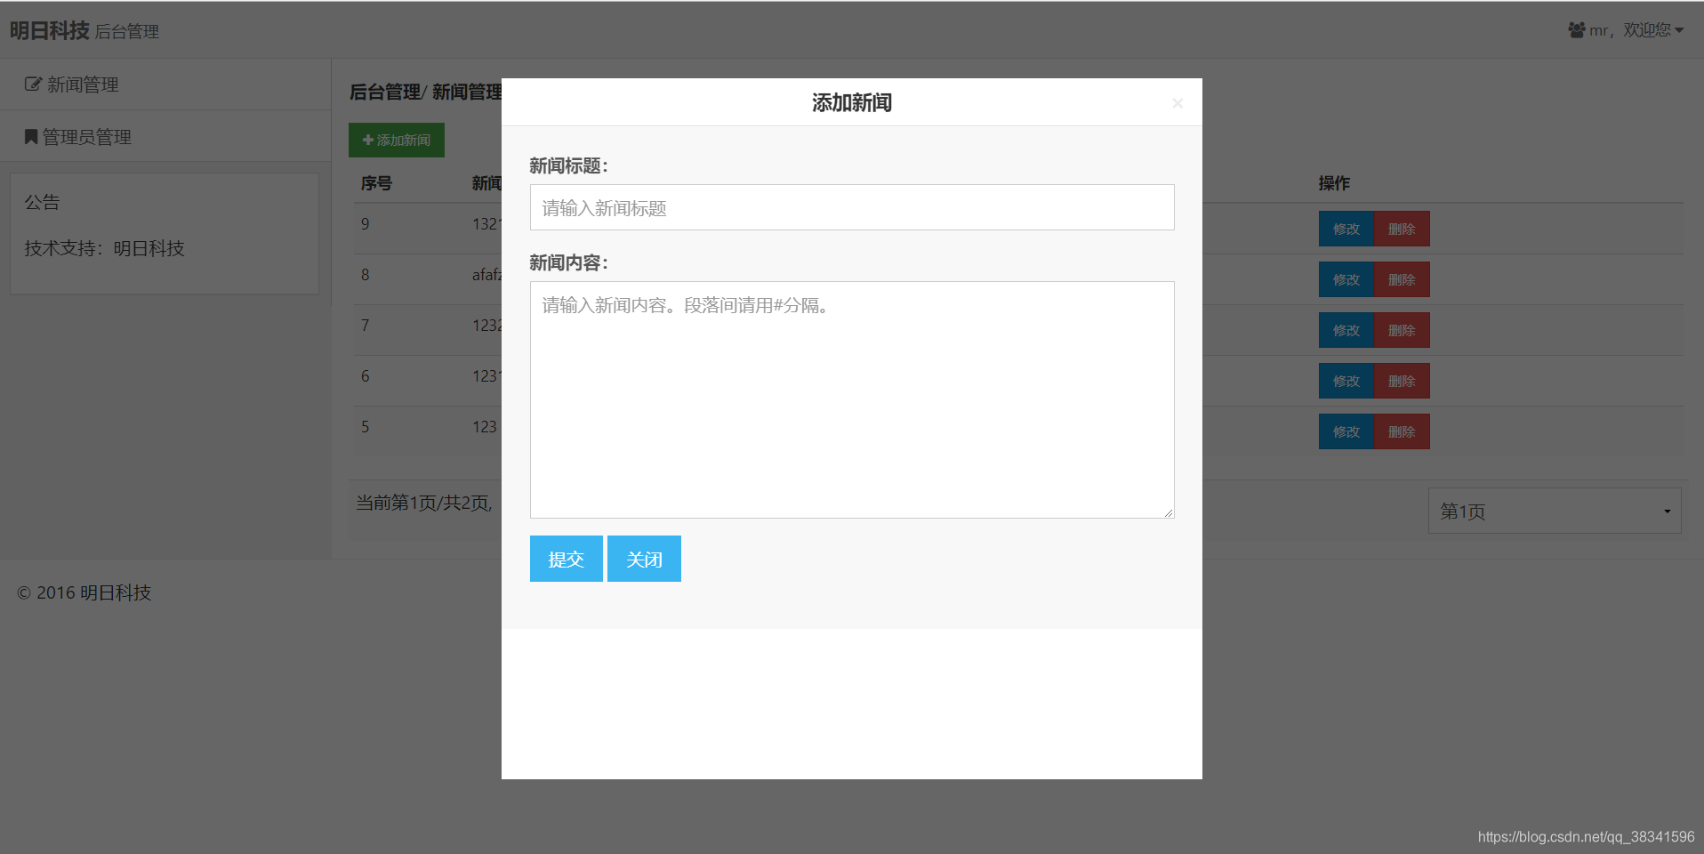Click the 当前第1页/共2页 pagination text
The image size is (1704, 854).
[x=423, y=503]
